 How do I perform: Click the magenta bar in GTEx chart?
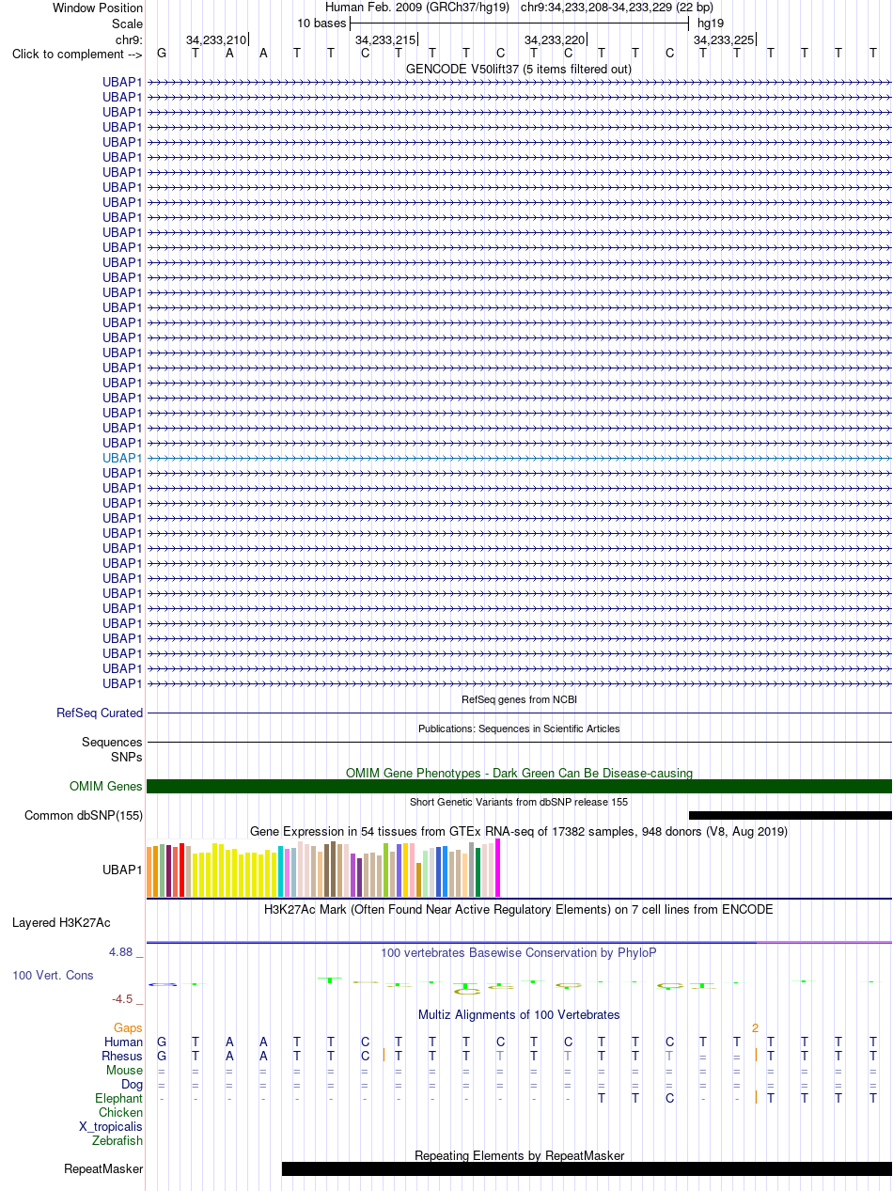(498, 868)
